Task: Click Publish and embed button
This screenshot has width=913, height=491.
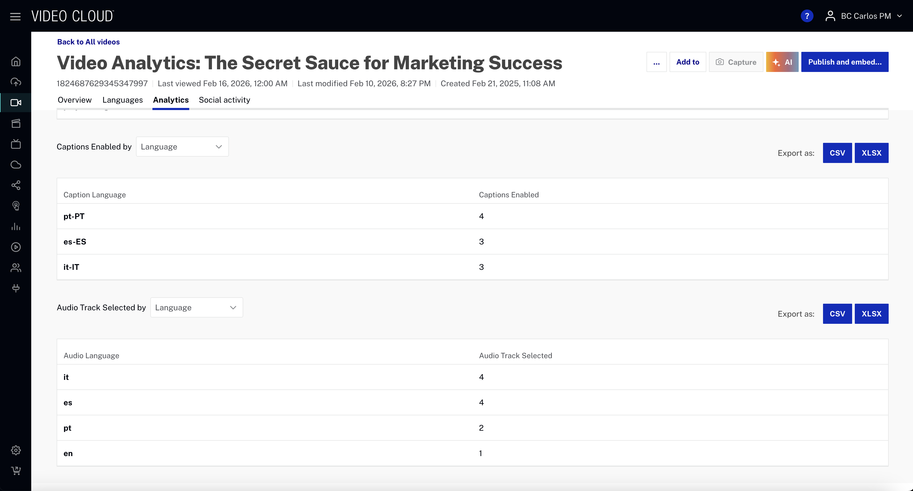Action: (845, 62)
